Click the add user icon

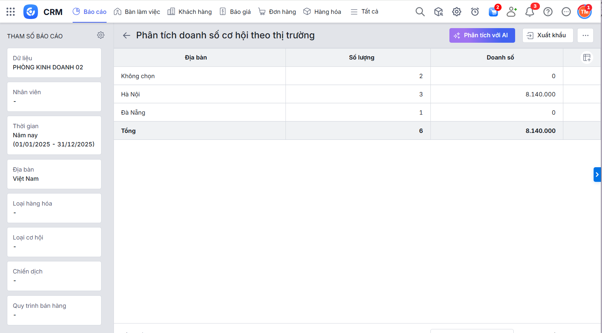click(511, 12)
